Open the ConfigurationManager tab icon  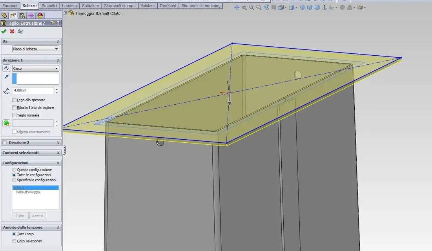click(x=22, y=15)
